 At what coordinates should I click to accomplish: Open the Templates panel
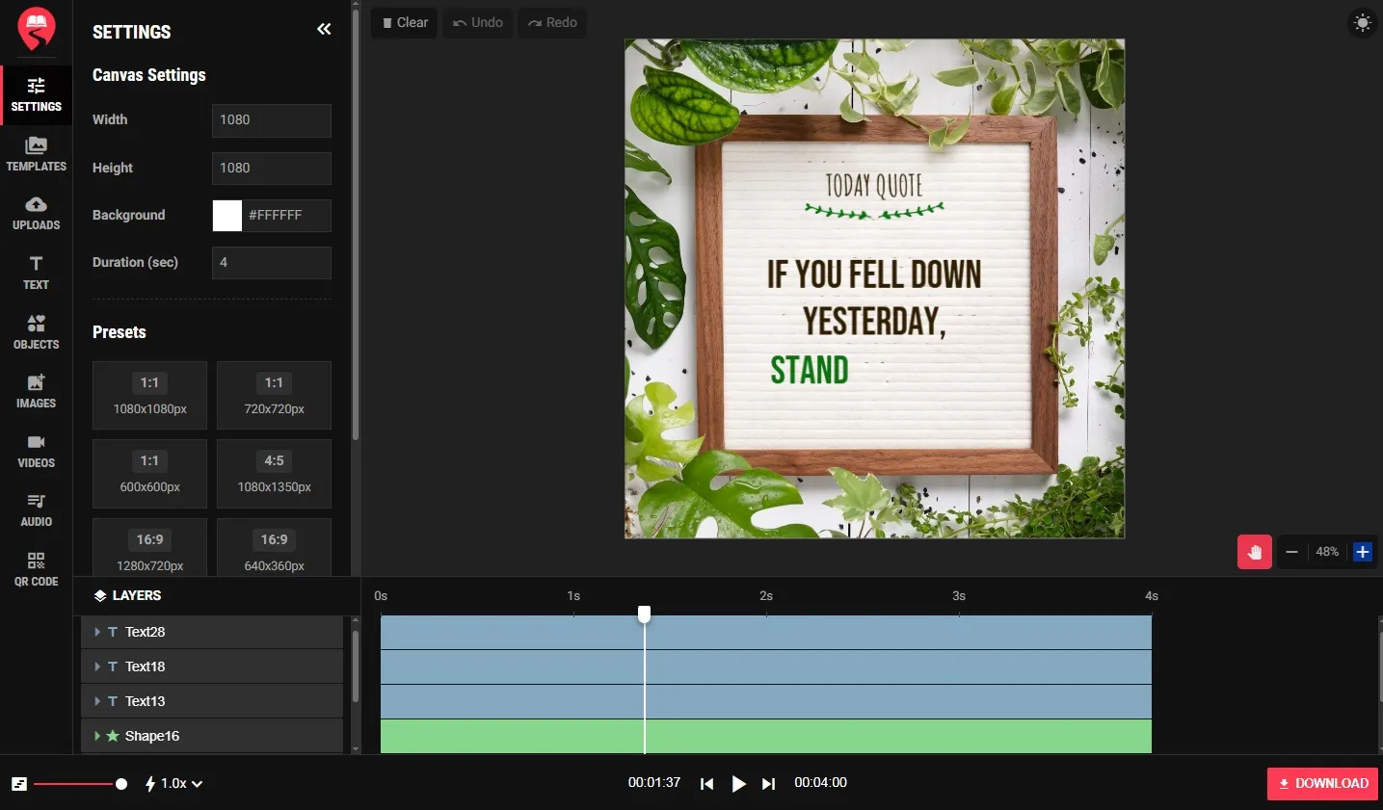coord(36,154)
